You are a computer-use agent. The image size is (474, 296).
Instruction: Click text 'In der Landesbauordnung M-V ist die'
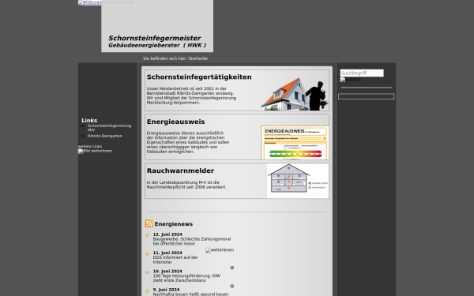[x=183, y=182]
